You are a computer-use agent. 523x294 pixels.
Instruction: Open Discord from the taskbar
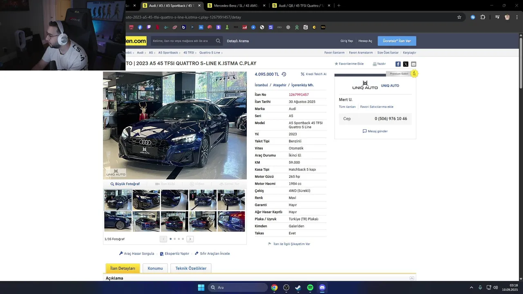point(322,287)
